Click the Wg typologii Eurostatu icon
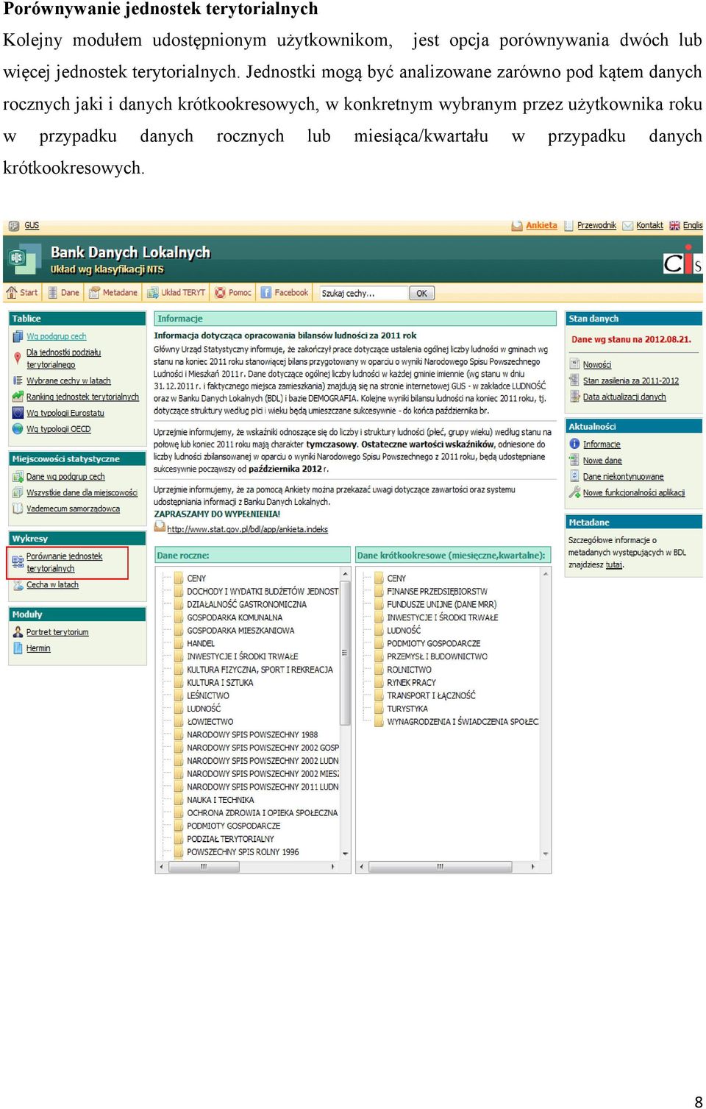 pos(18,413)
